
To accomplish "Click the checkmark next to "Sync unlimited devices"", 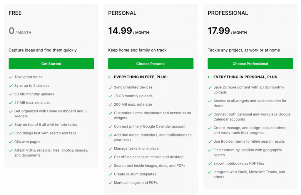I will click(110, 87).
